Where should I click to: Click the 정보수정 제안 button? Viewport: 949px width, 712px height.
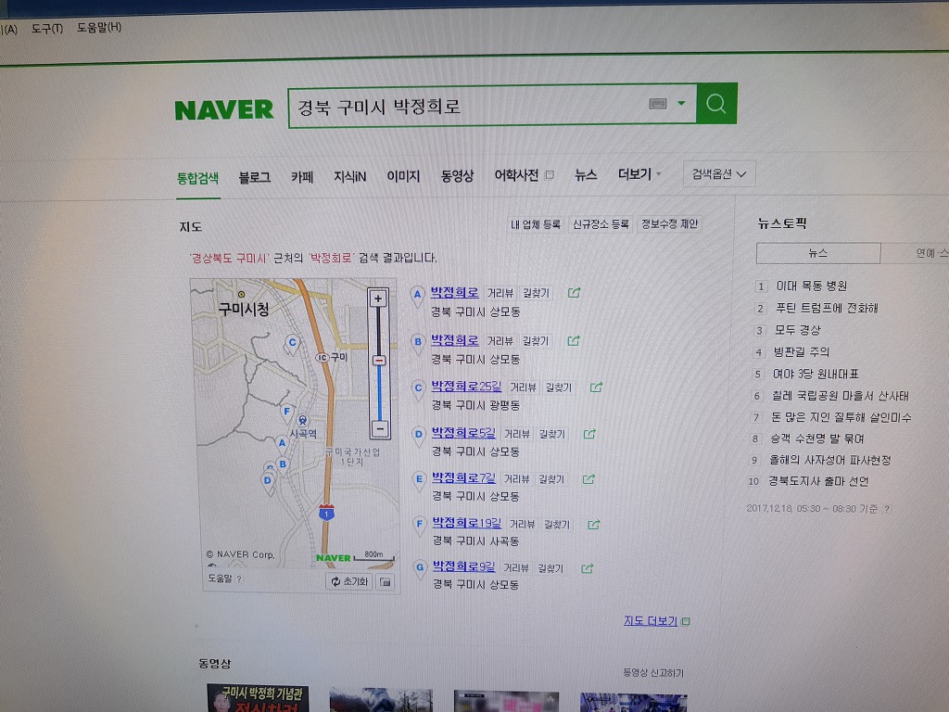[x=669, y=223]
